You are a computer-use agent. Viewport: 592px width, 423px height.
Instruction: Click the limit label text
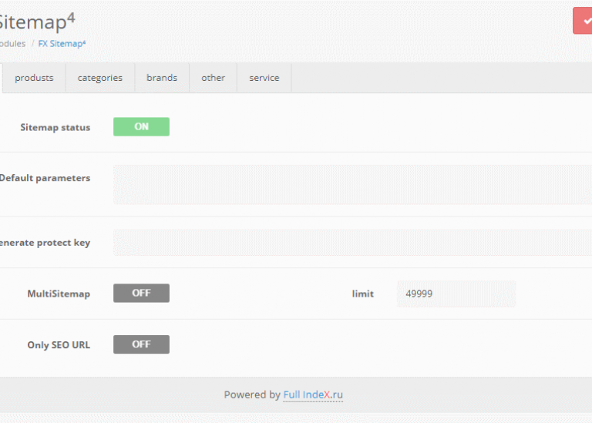[x=363, y=294]
